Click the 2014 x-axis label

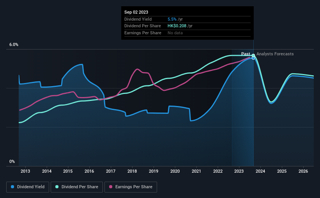(x=47, y=171)
